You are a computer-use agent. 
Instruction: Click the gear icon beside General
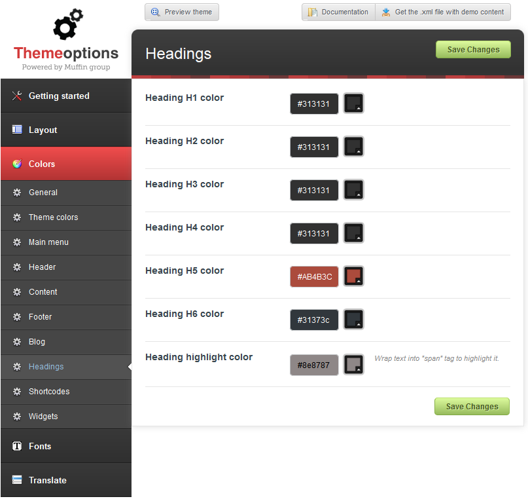[x=17, y=193]
